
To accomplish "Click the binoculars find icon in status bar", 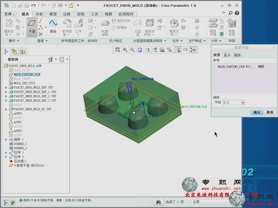I will [158, 202].
